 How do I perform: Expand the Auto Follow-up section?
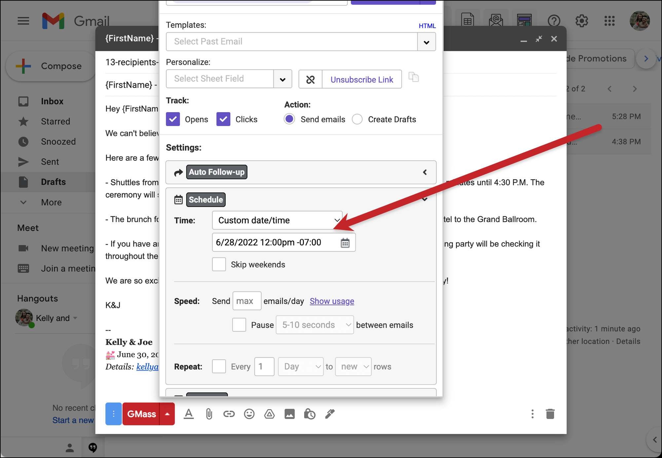click(x=425, y=172)
